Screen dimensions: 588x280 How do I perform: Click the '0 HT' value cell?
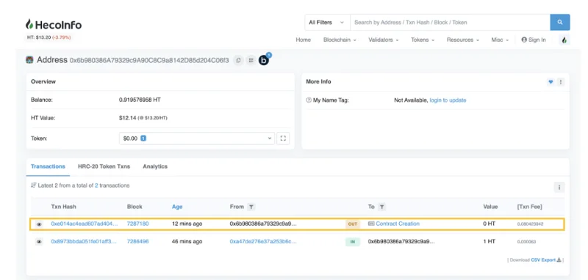(x=489, y=224)
